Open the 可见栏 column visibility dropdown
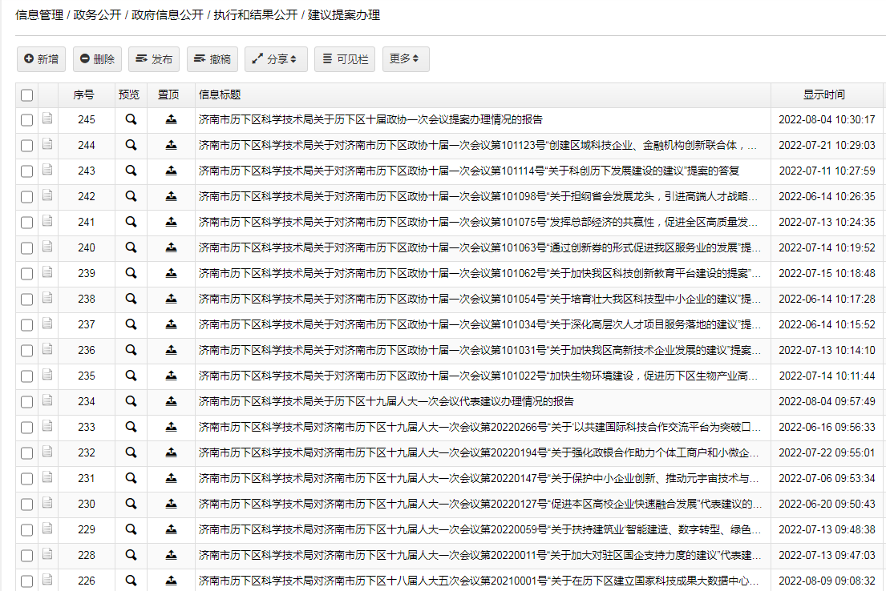This screenshot has height=591, width=886. pyautogui.click(x=344, y=58)
